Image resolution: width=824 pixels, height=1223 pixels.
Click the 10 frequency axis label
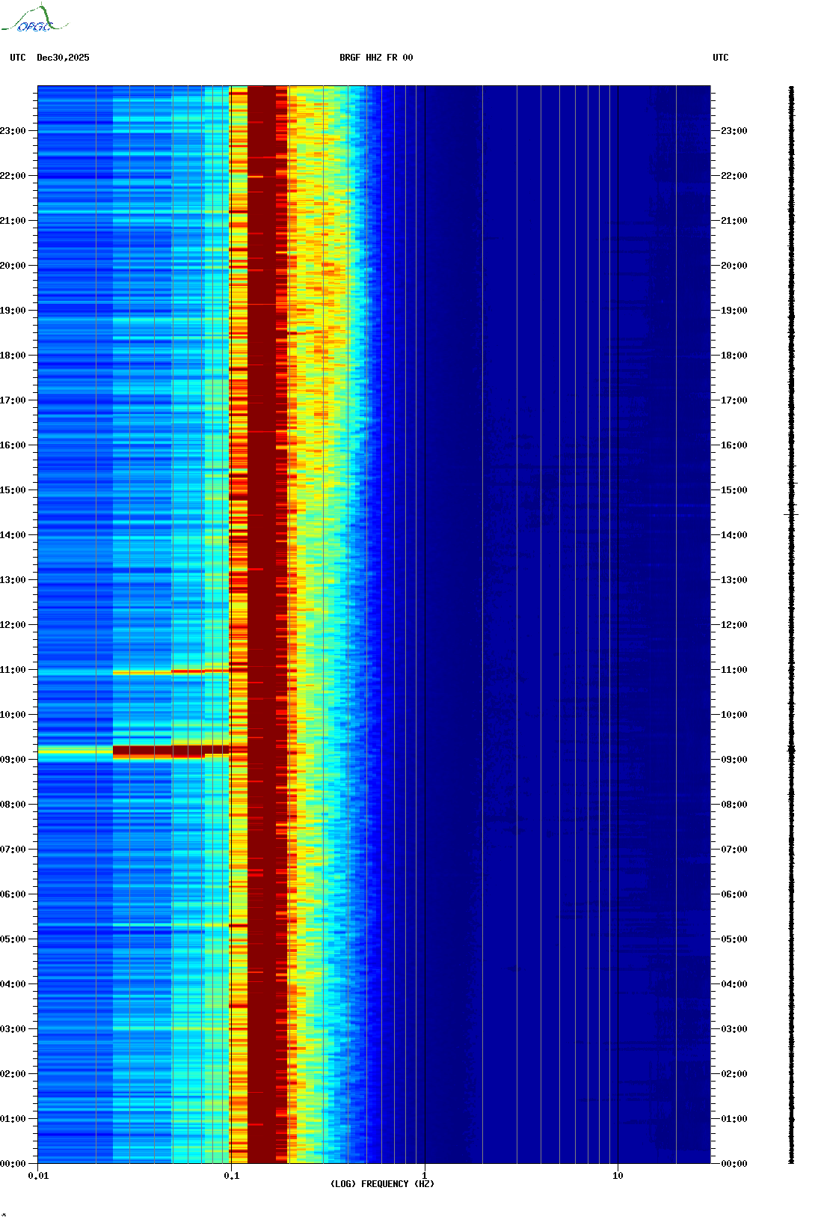coord(618,1176)
